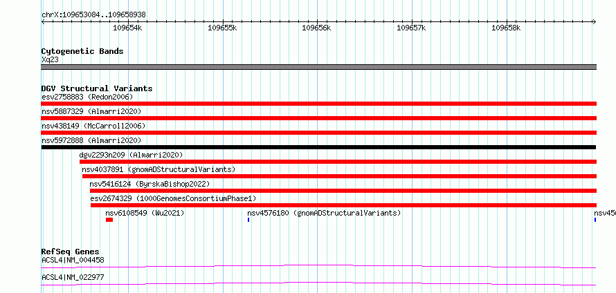Select the small blue nsv4576180 feature mark
616x293 pixels.
tap(248, 220)
